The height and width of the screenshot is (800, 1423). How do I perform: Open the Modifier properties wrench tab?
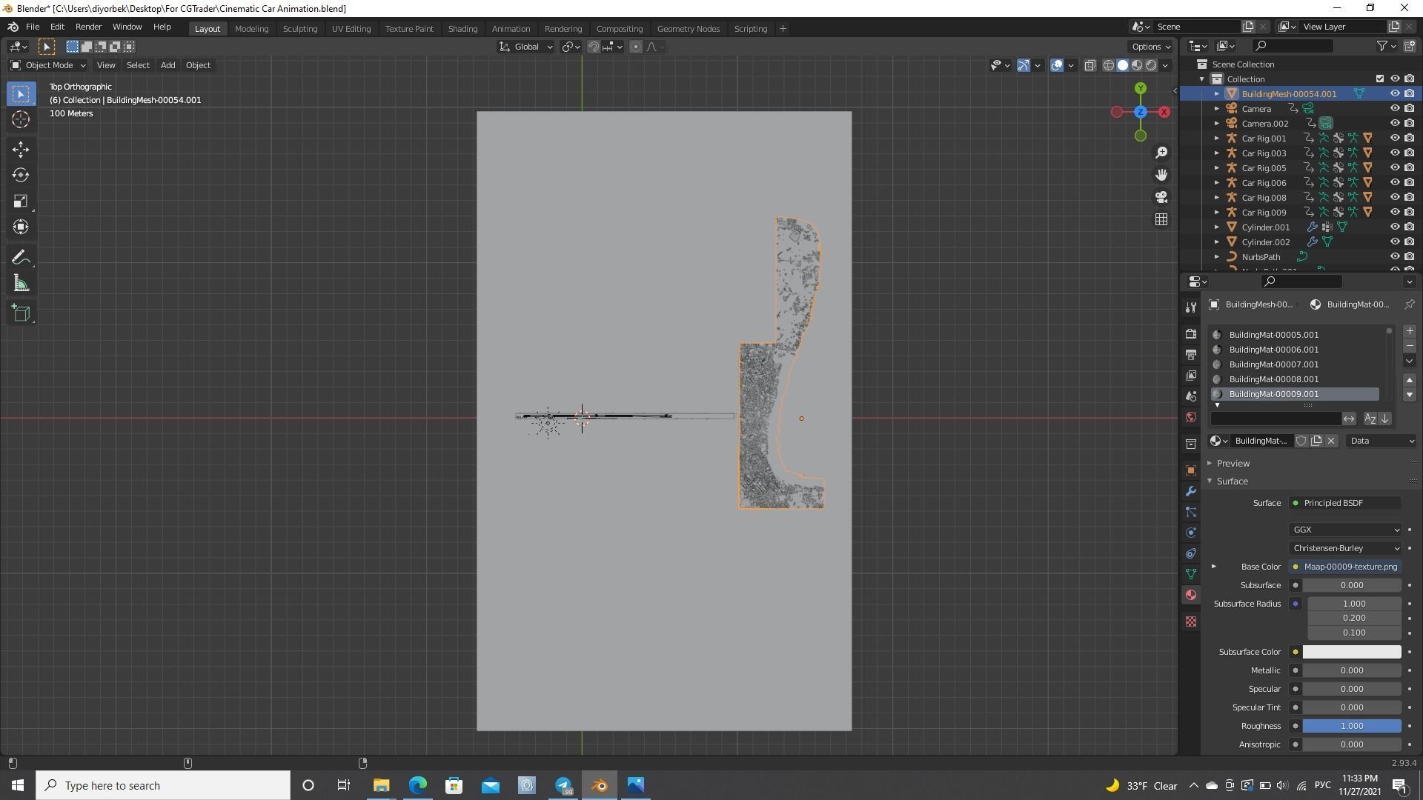1191,492
